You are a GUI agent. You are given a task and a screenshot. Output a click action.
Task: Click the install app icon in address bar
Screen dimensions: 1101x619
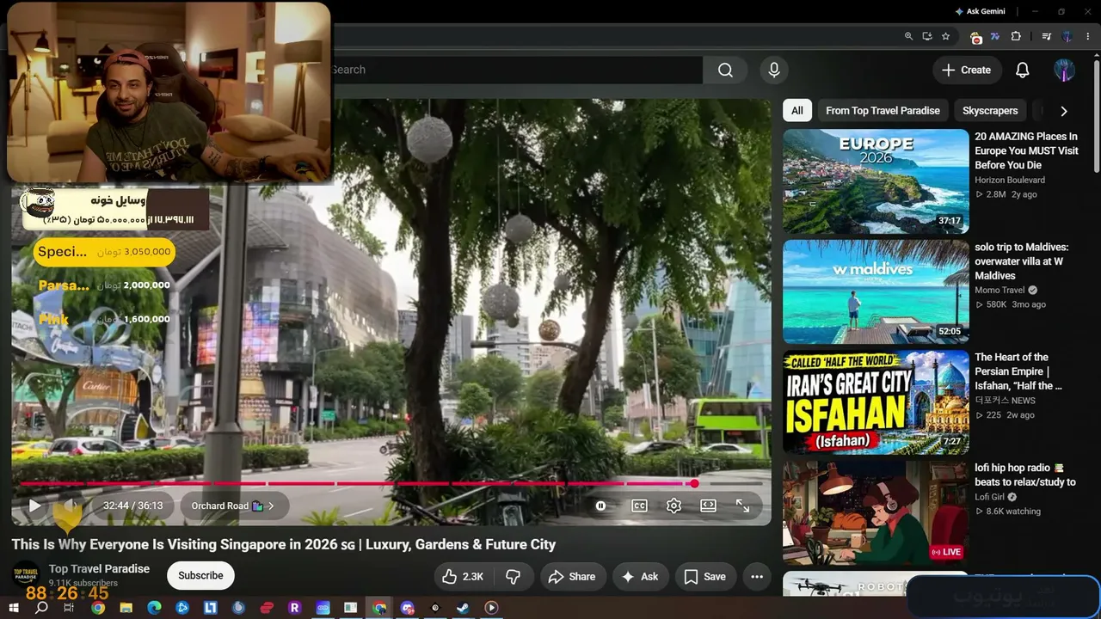(927, 36)
